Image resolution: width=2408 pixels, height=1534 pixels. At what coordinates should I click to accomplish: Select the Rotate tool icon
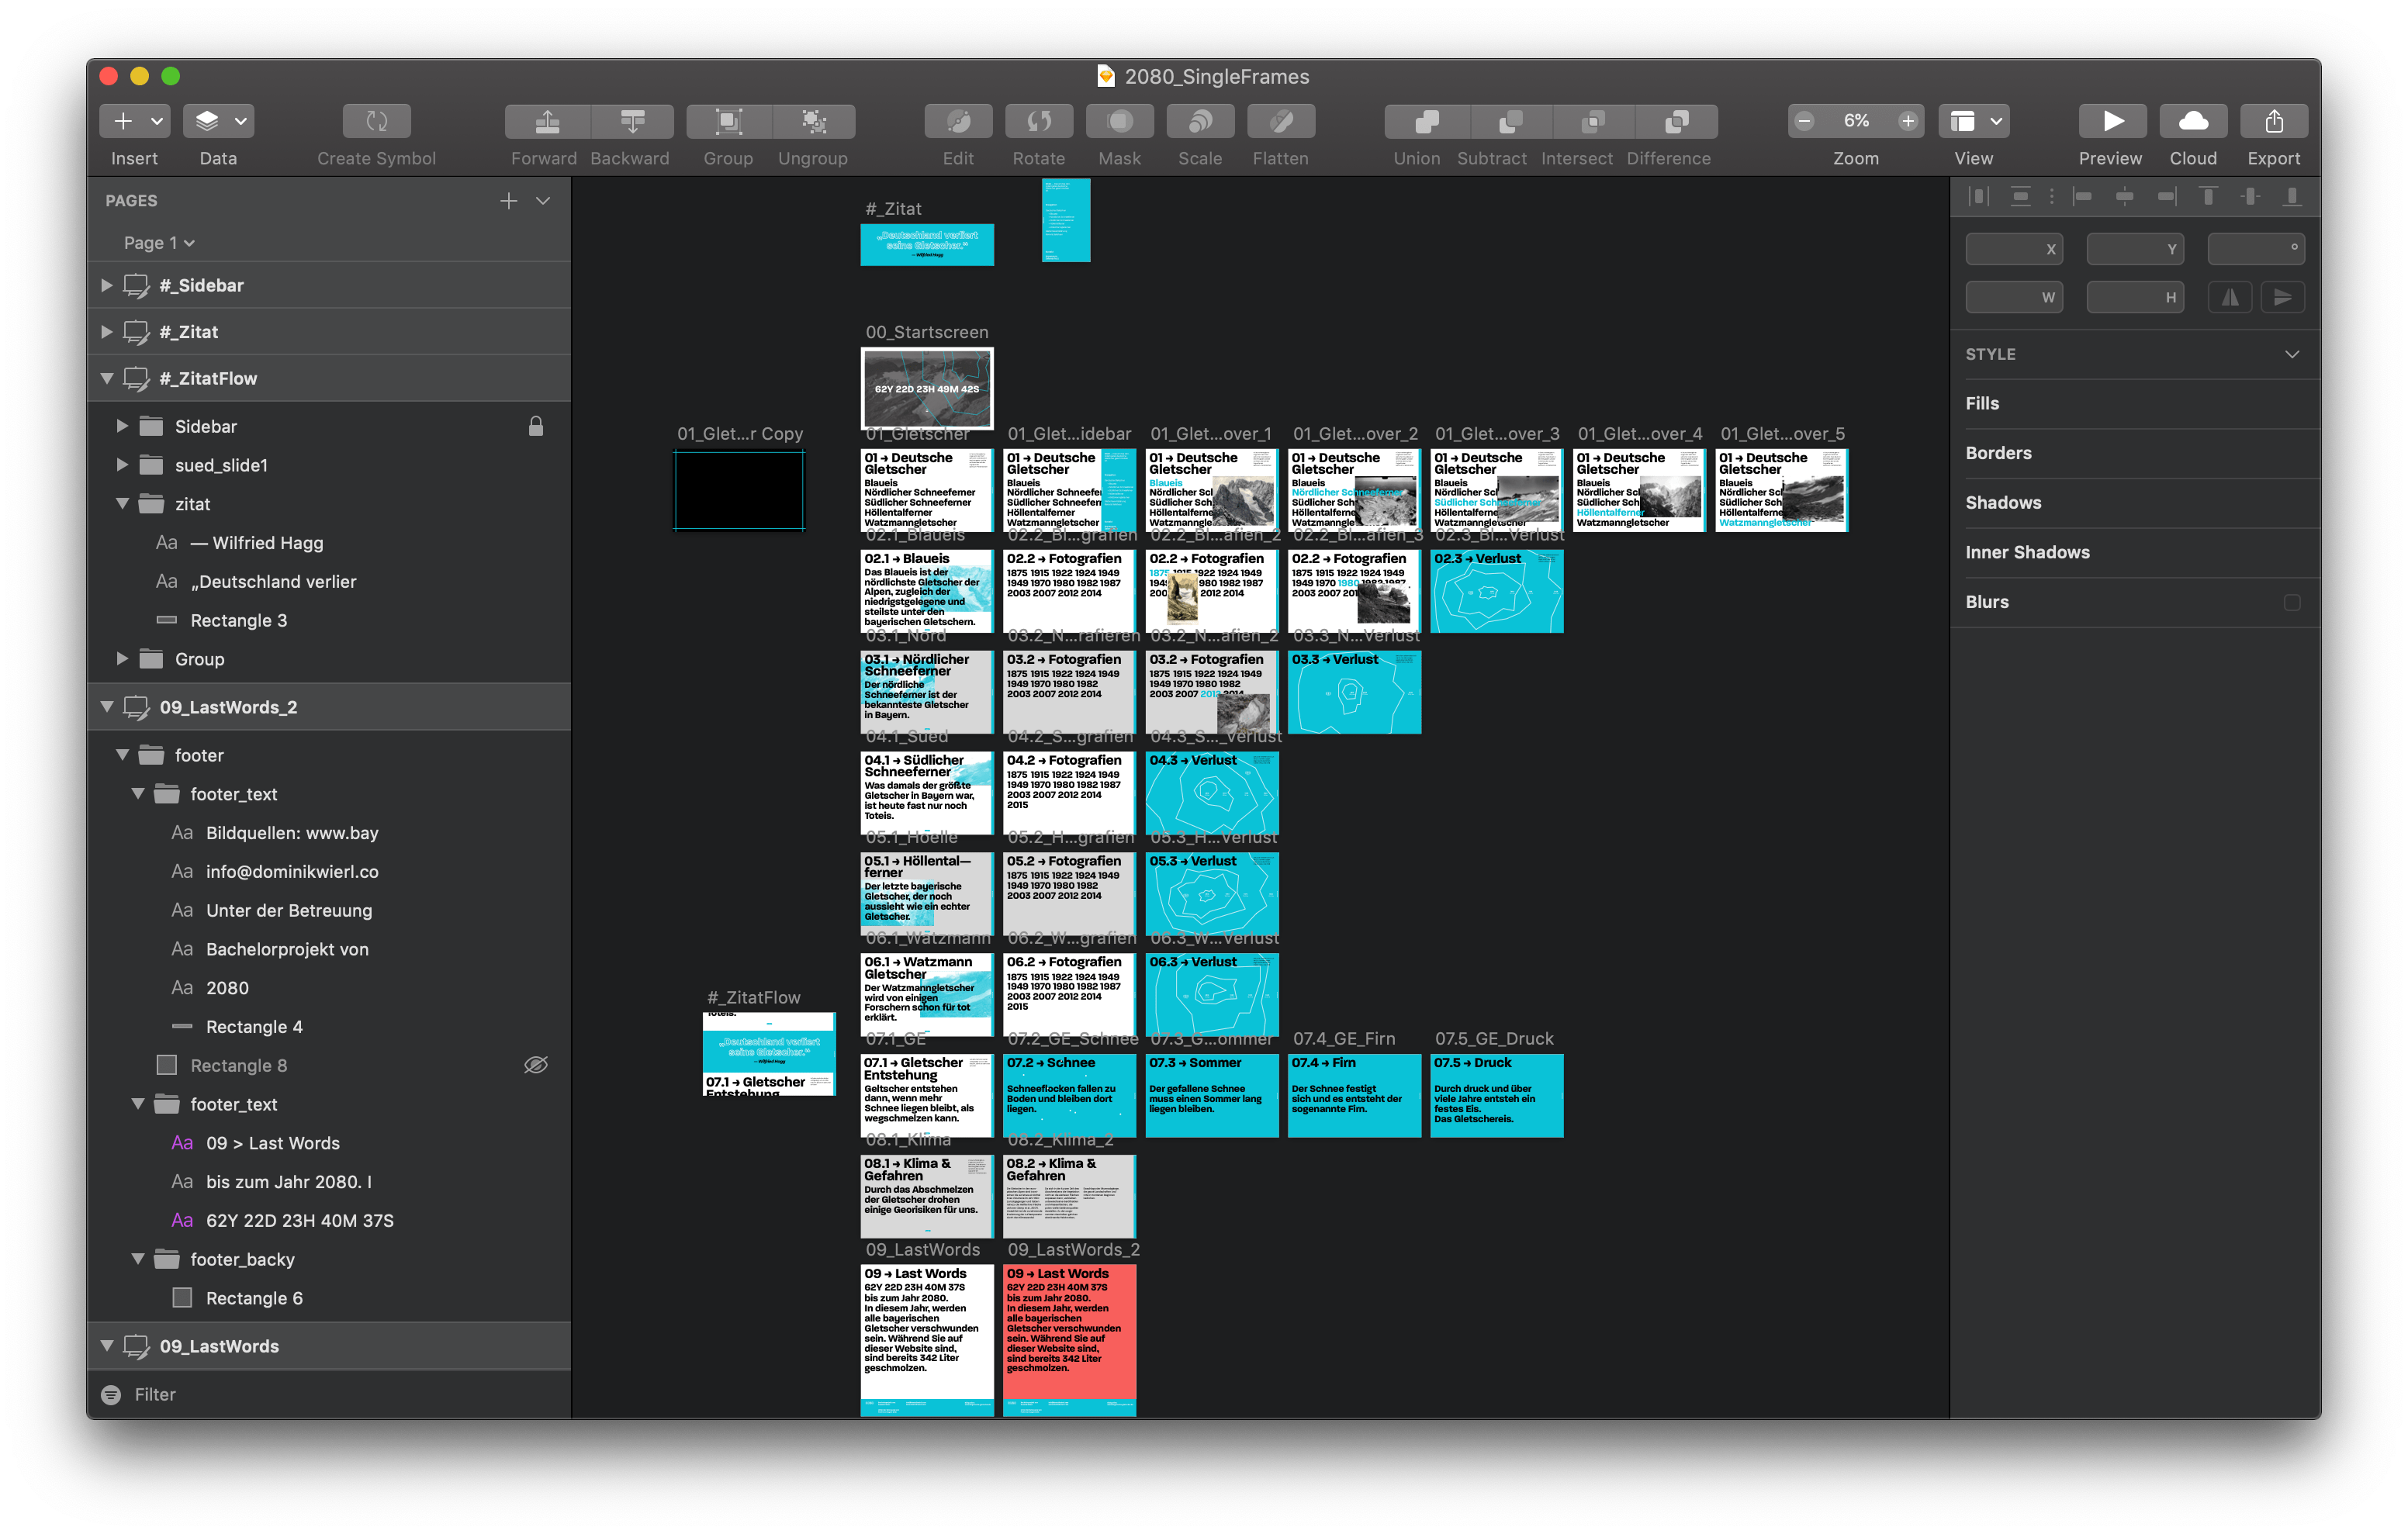[x=1039, y=121]
